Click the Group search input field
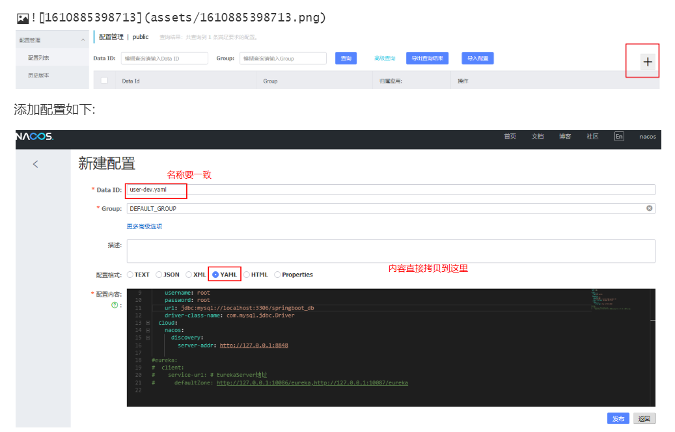The height and width of the screenshot is (432, 675). (283, 58)
